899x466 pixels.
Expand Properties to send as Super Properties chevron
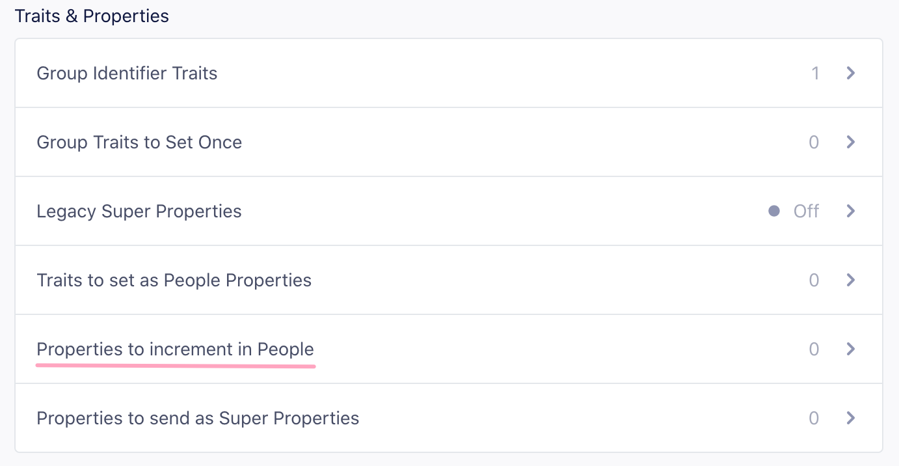point(850,418)
